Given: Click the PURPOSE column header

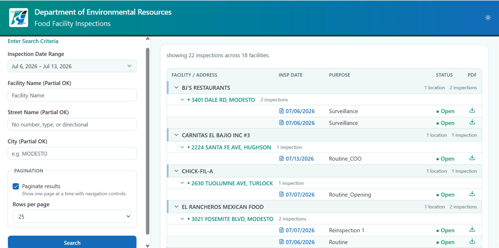Looking at the screenshot, I should [340, 75].
